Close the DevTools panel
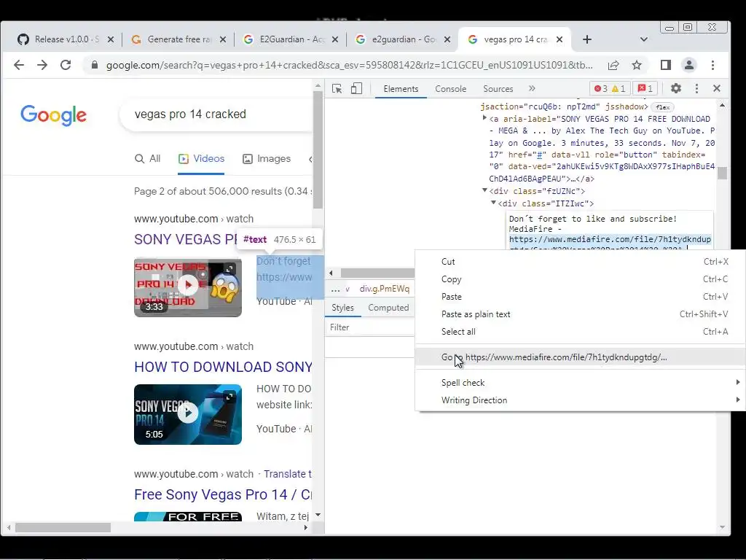 tap(717, 88)
